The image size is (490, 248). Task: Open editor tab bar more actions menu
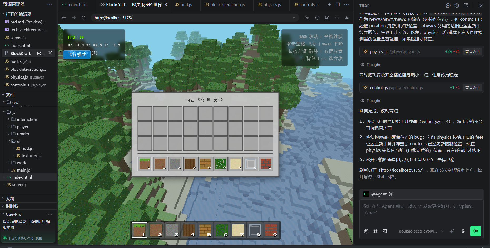[x=347, y=4]
